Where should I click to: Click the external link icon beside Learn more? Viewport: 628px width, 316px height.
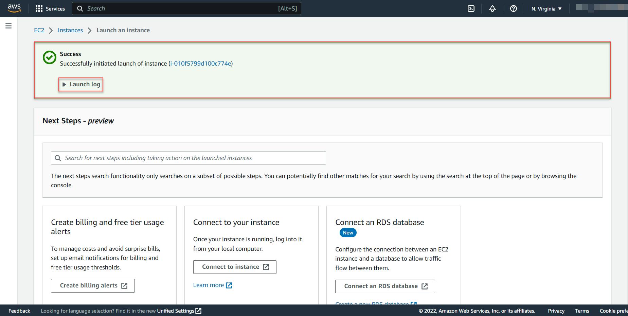tap(229, 285)
